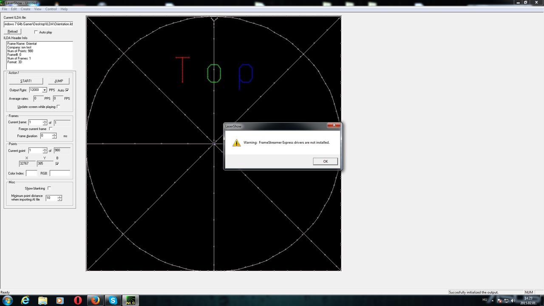Click the red letter T in preview
The height and width of the screenshot is (306, 544).
coord(183,69)
